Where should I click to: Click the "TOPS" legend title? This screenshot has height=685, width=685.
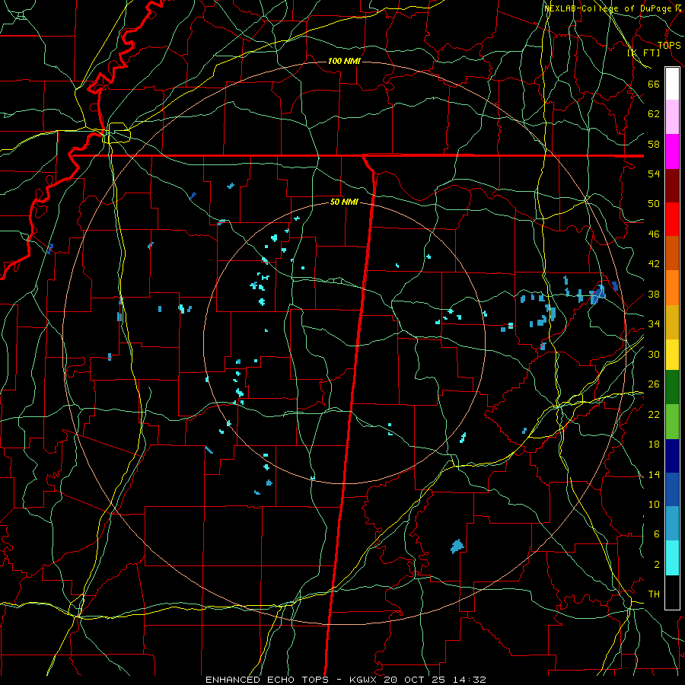click(669, 45)
